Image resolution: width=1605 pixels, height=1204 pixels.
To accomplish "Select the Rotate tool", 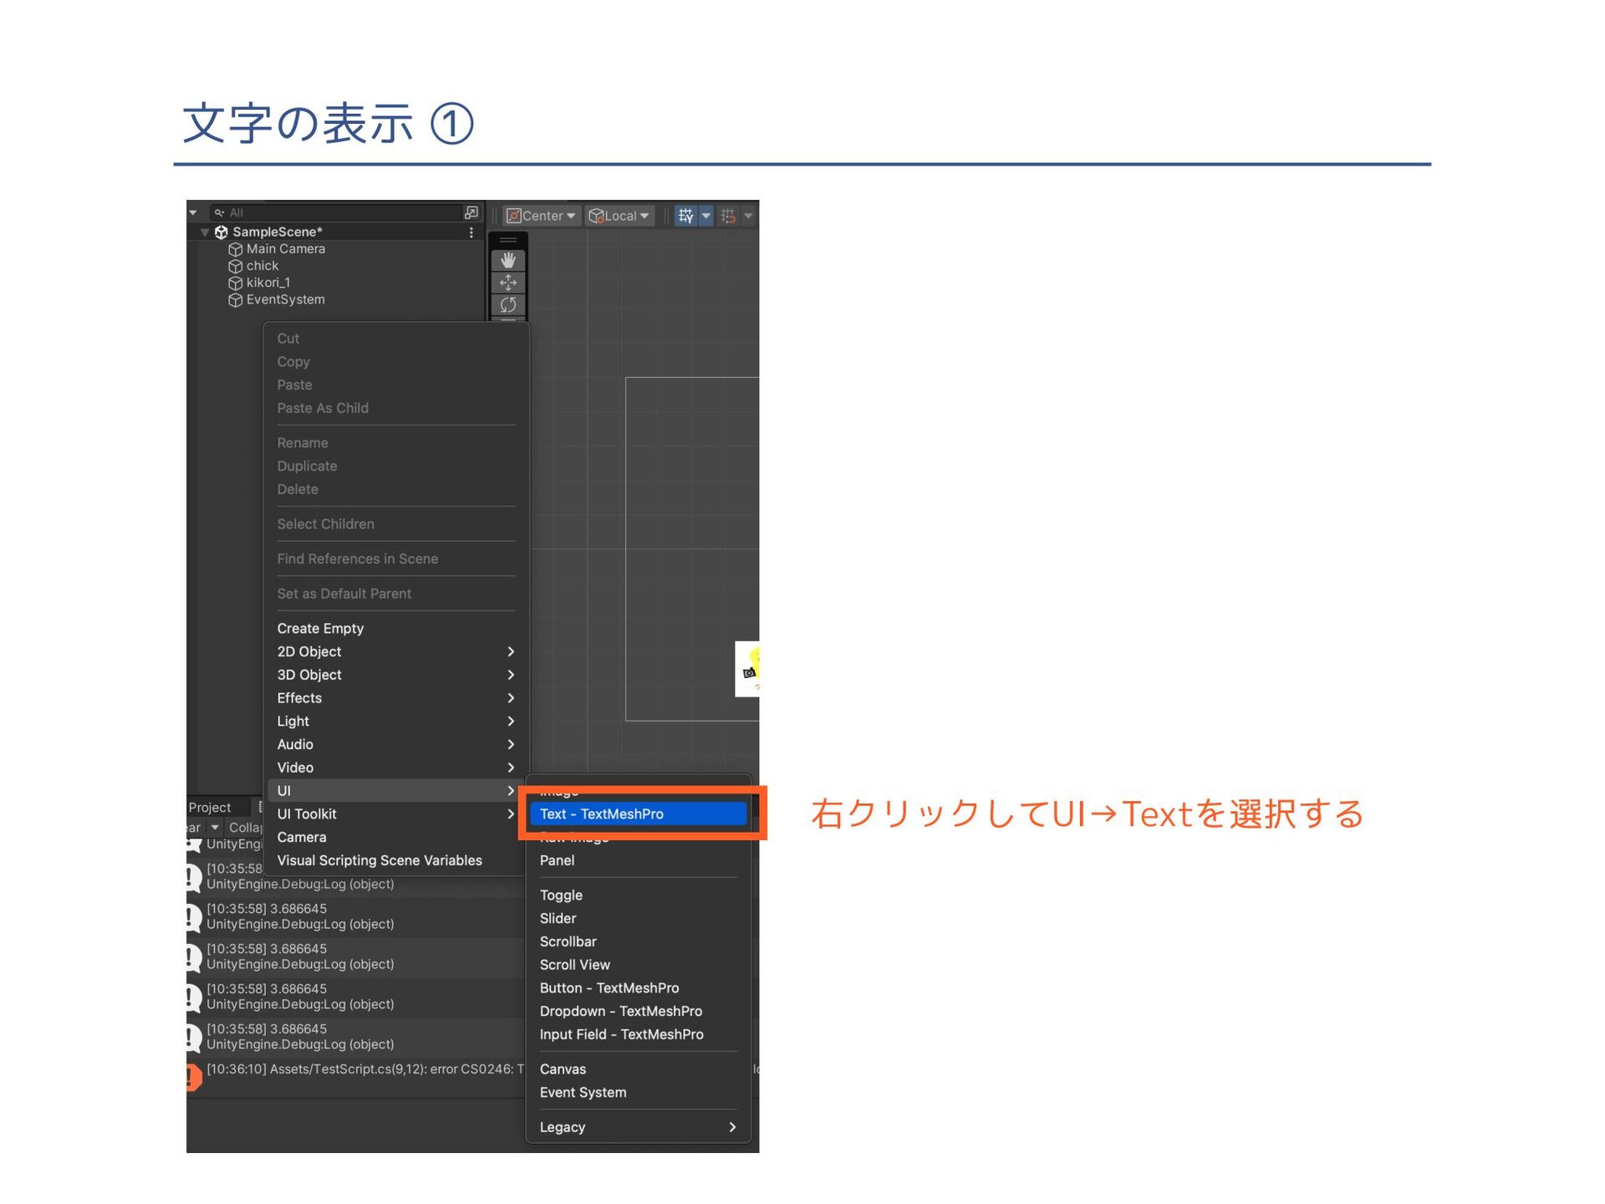I will point(507,304).
